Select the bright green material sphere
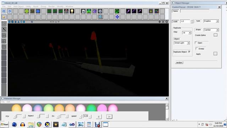 (92, 108)
